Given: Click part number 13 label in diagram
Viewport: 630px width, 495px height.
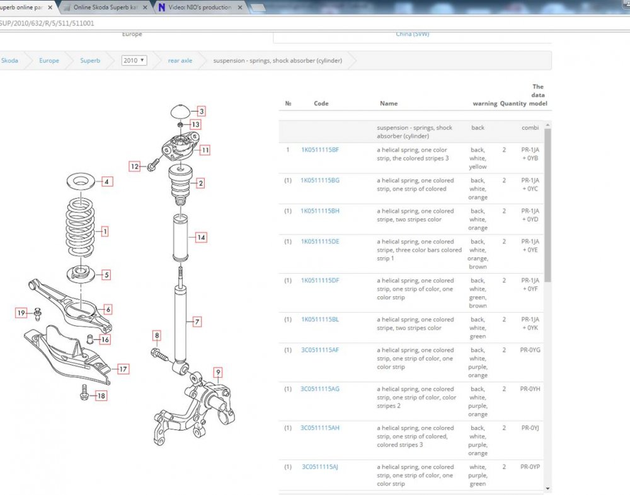Looking at the screenshot, I should pyautogui.click(x=195, y=125).
